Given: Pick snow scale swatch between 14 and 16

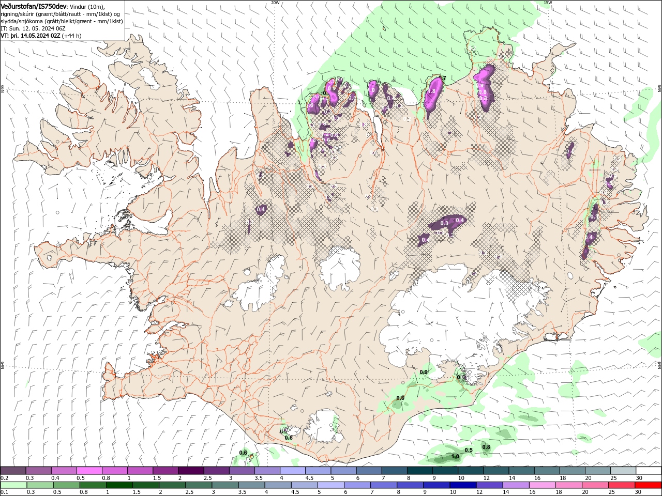Looking at the screenshot, I should point(522,471).
